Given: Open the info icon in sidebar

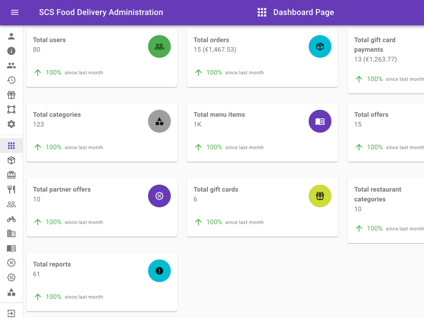Looking at the screenshot, I should 11,51.
